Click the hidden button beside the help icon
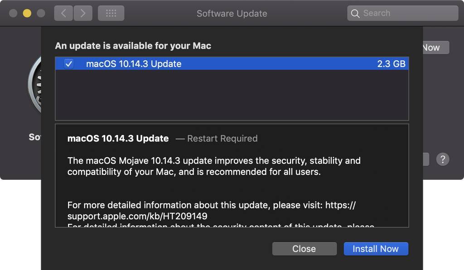The image size is (464, 270). (x=426, y=159)
